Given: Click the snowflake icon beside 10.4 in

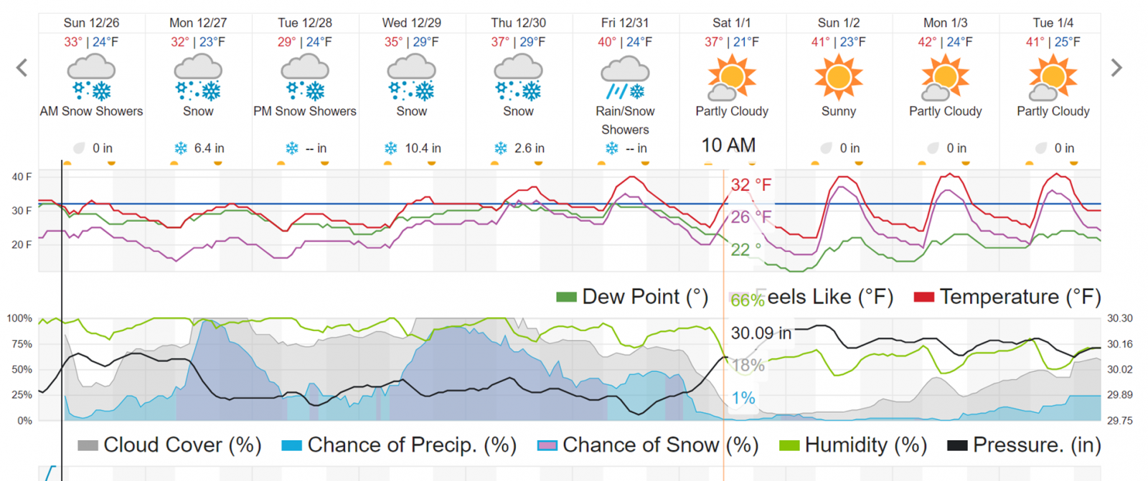Looking at the screenshot, I should (391, 149).
